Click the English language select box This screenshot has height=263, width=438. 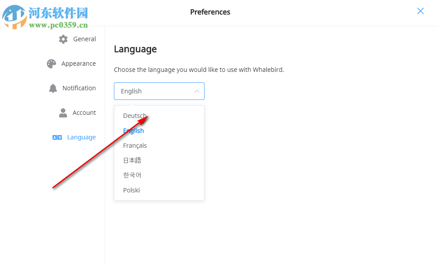[x=153, y=91]
